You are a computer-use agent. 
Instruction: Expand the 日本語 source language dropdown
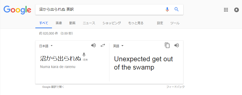point(46,46)
